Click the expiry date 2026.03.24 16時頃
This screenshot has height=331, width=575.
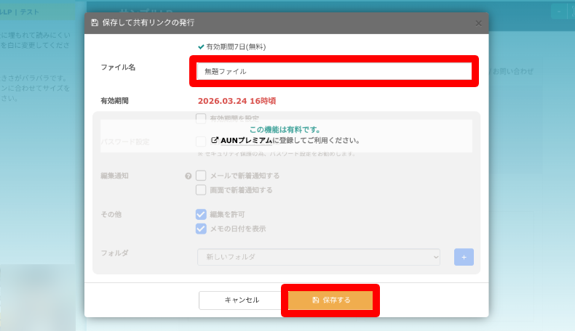point(237,101)
